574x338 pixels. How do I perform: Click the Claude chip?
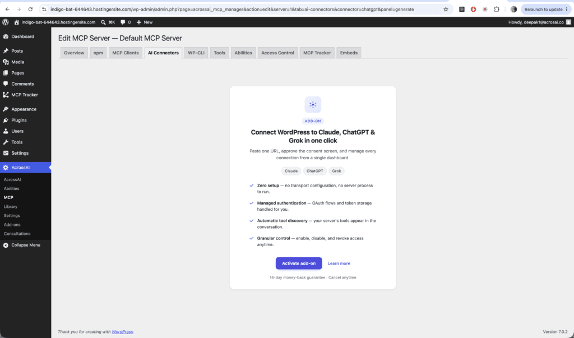point(291,171)
